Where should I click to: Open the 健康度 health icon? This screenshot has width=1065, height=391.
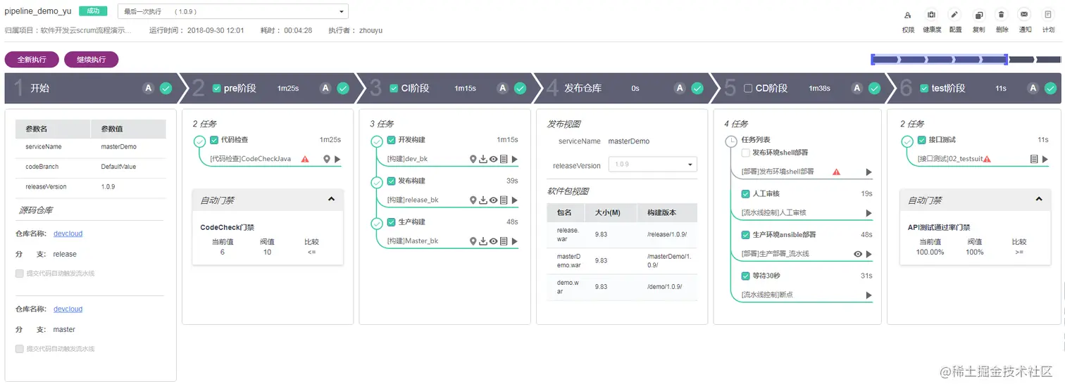point(931,15)
